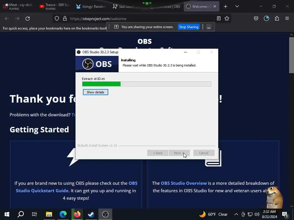Click the site security padlock icon
This screenshot has height=220, width=294.
point(65,19)
